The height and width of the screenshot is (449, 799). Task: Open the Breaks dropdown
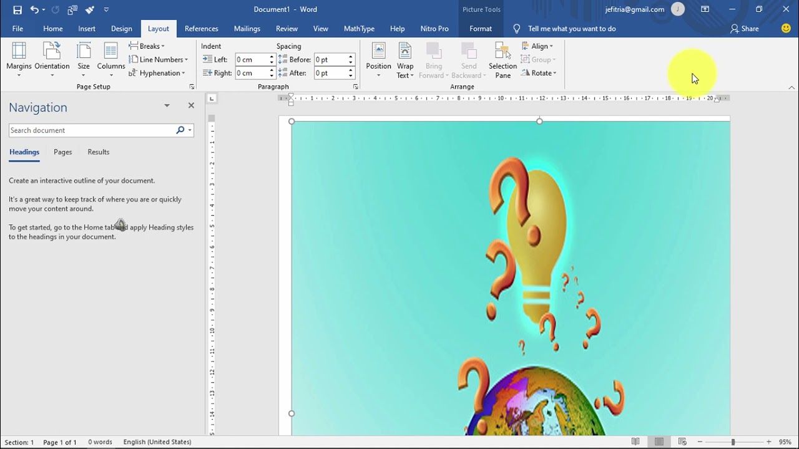click(147, 46)
